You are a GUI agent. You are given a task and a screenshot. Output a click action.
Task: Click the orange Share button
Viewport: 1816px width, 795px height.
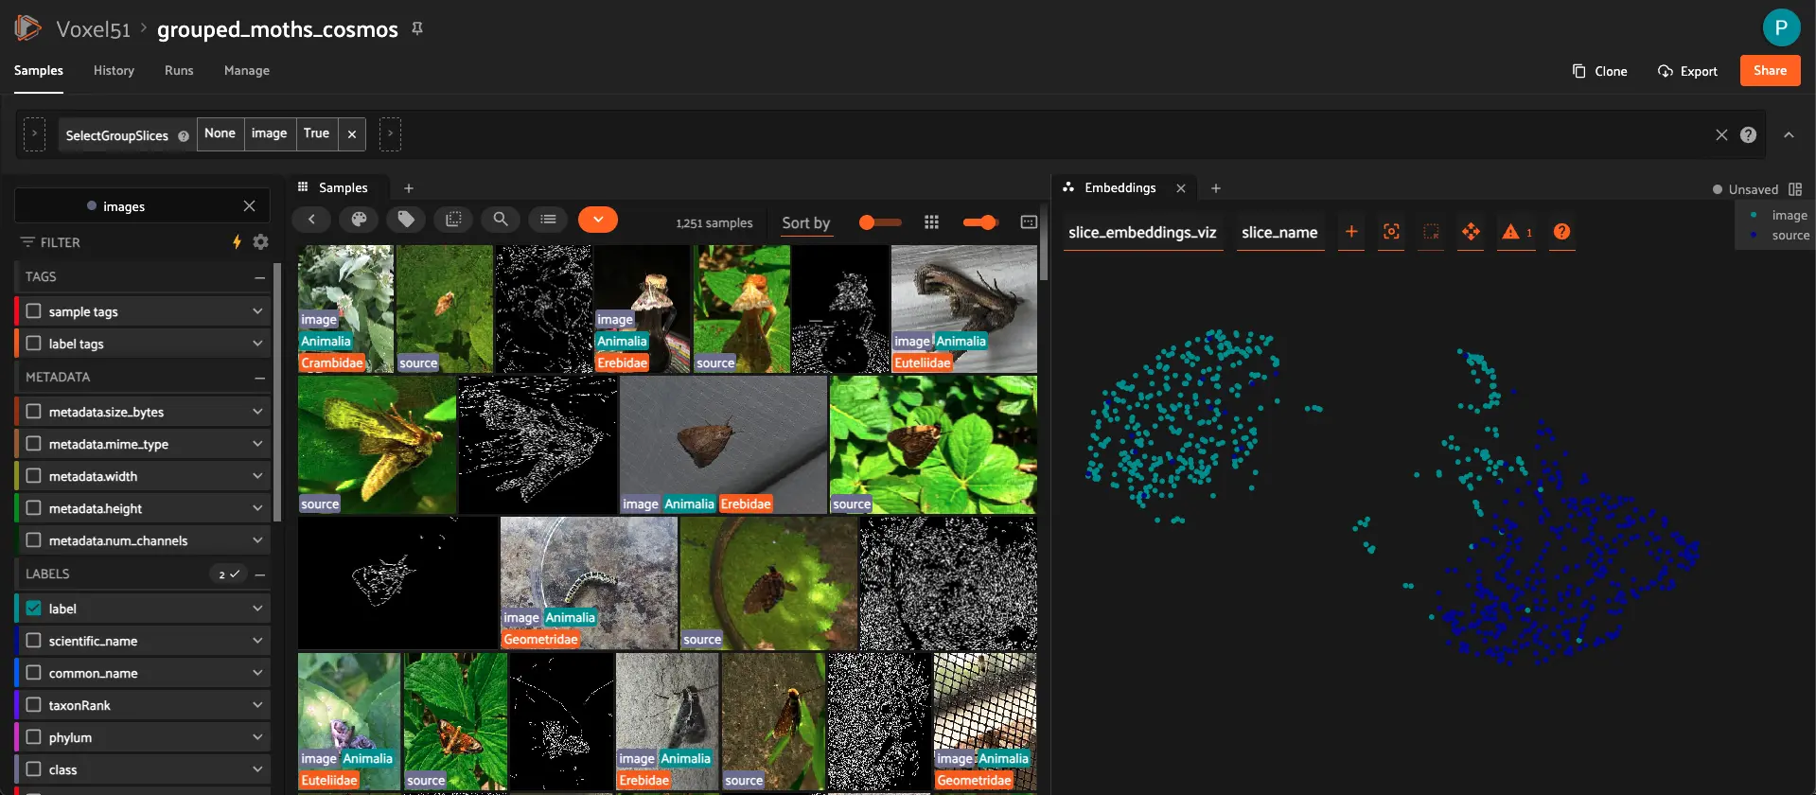coord(1770,71)
